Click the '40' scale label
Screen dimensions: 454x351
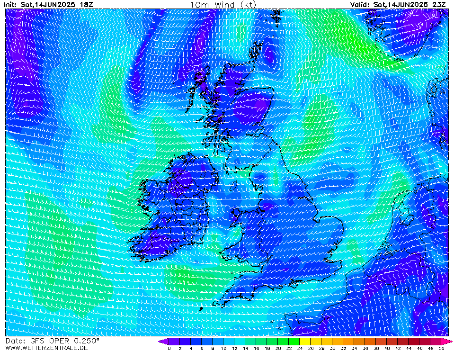[x=387, y=348]
